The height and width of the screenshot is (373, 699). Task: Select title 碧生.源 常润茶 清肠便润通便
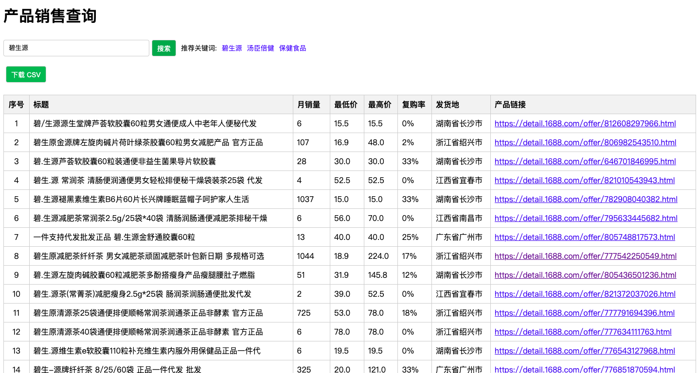(148, 180)
